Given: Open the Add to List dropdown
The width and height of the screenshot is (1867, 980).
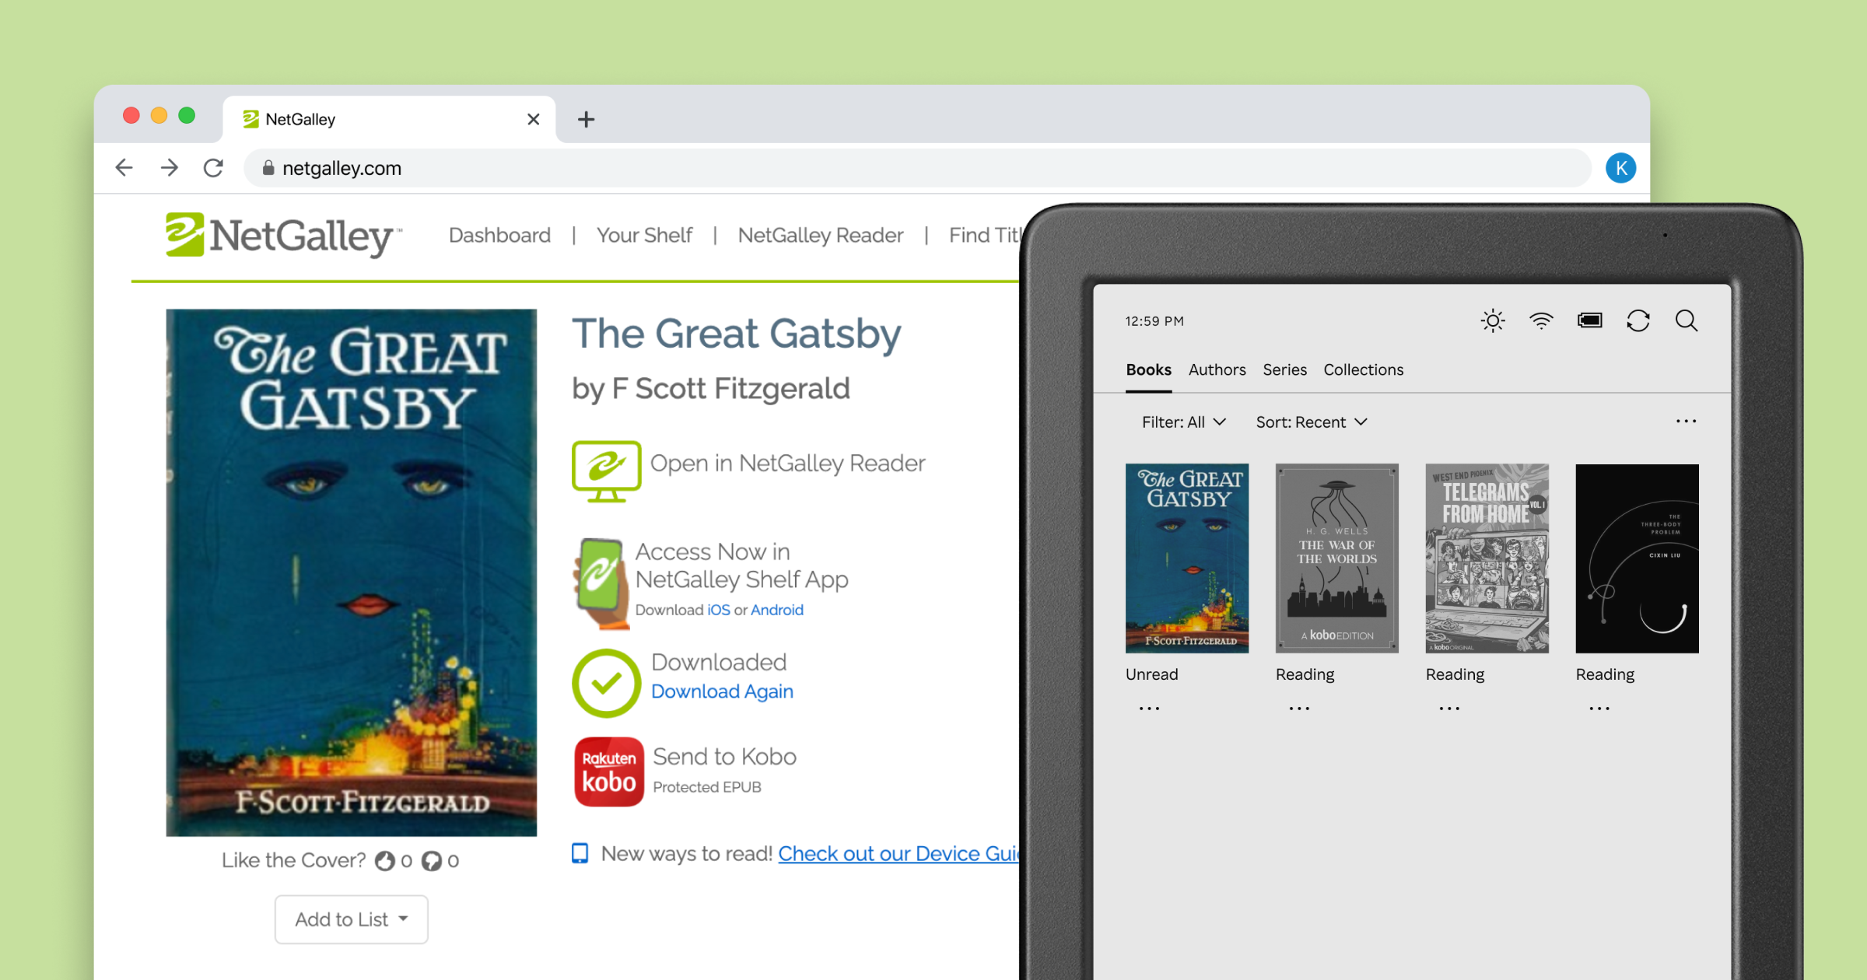Looking at the screenshot, I should (351, 919).
